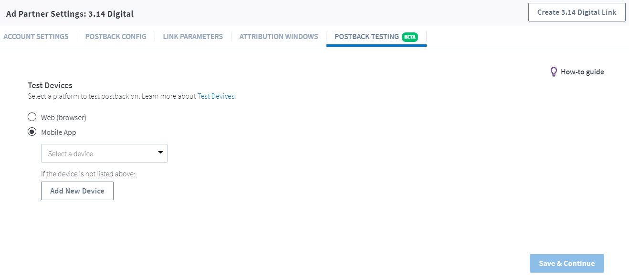View the Attribution Windows tab
629x275 pixels.
point(279,36)
